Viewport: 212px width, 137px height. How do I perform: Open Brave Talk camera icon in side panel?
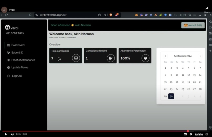210,28
